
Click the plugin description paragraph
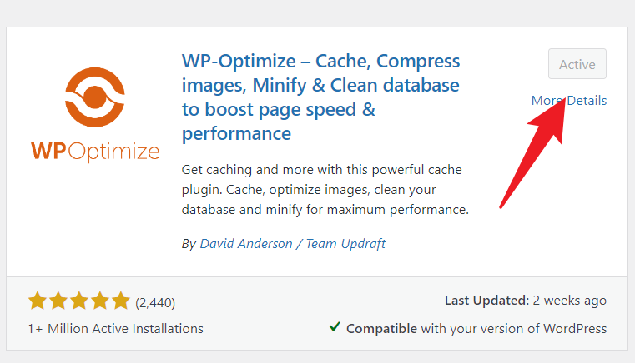325,190
